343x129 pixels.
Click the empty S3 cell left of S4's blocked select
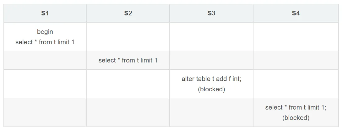211,112
